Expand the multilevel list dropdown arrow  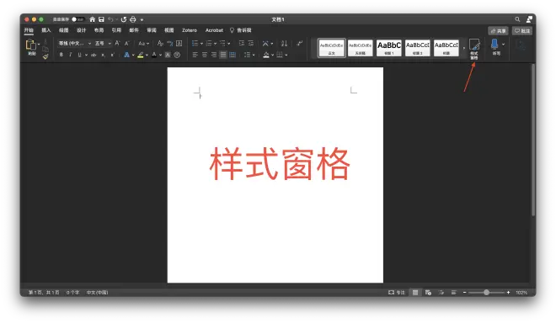(228, 44)
